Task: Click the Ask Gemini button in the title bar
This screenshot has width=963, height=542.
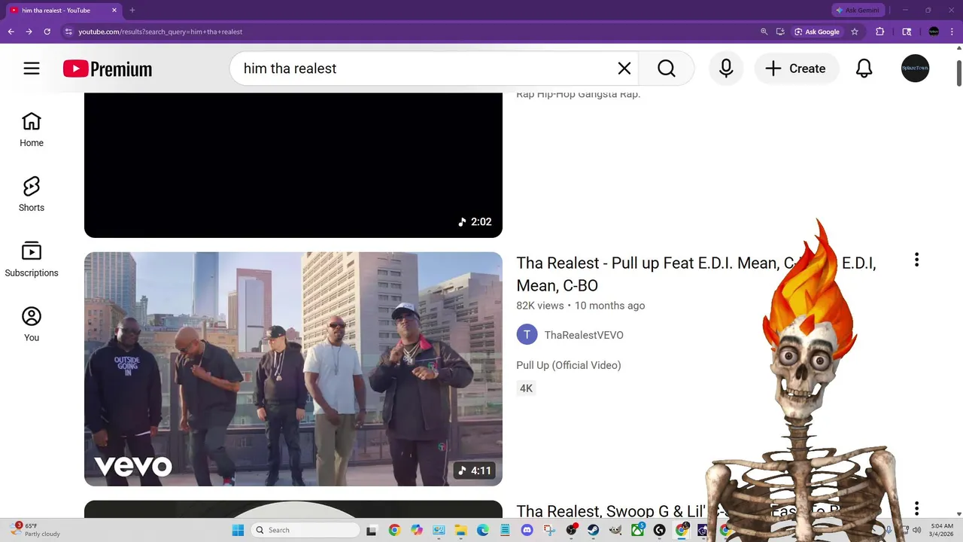Action: (x=857, y=11)
